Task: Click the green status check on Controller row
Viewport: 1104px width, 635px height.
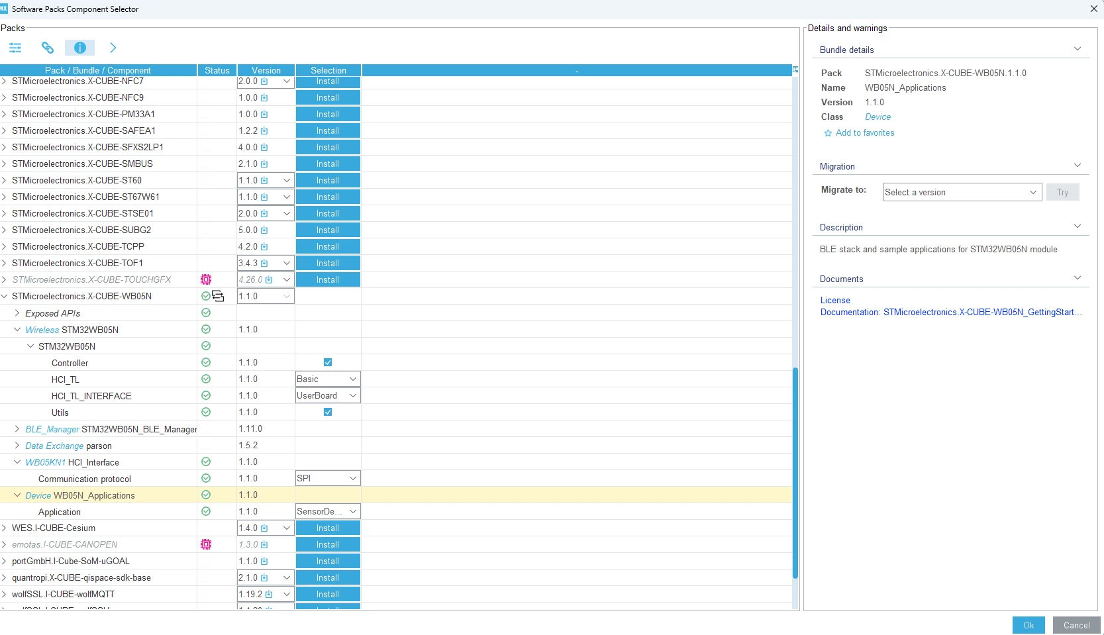Action: click(206, 362)
